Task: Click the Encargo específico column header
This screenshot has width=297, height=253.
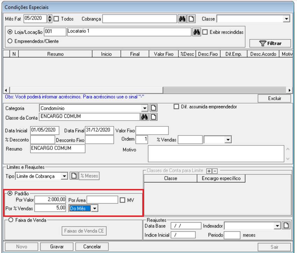Action: [221, 179]
